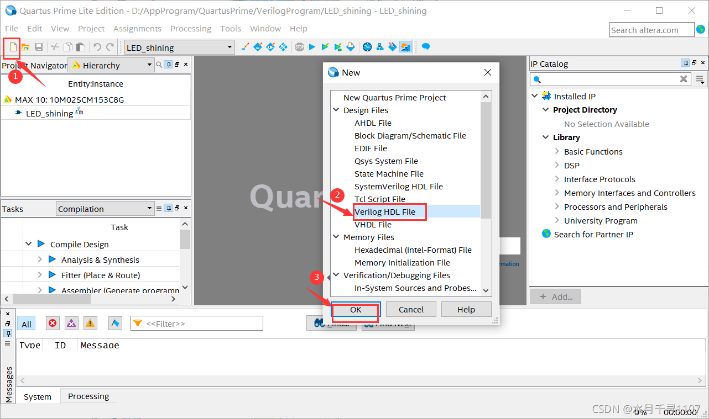Image resolution: width=709 pixels, height=419 pixels.
Task: Click the New dialog list scrollbar
Action: (x=486, y=161)
